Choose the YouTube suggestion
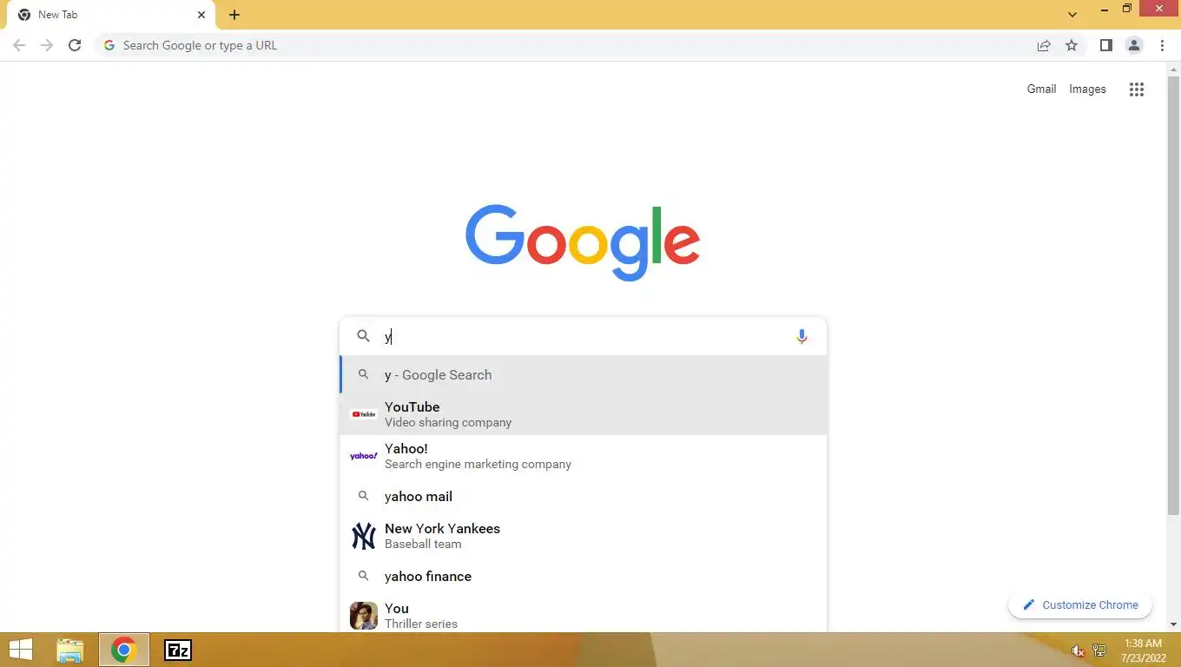The width and height of the screenshot is (1181, 667). coord(583,414)
